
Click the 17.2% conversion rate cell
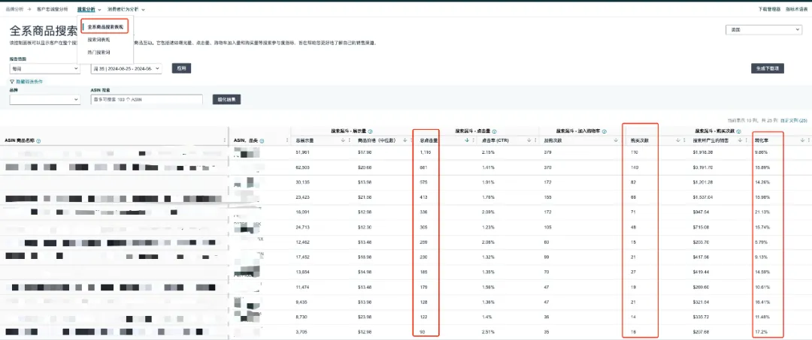[760, 331]
